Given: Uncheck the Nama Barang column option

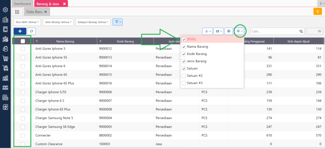Looking at the screenshot, I should coord(184,47).
